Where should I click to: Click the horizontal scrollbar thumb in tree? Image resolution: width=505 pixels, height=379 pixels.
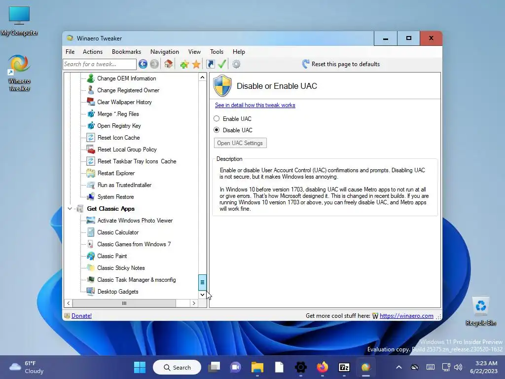(124, 303)
